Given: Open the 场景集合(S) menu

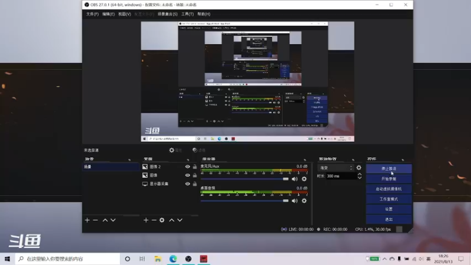Looking at the screenshot, I should (x=167, y=14).
